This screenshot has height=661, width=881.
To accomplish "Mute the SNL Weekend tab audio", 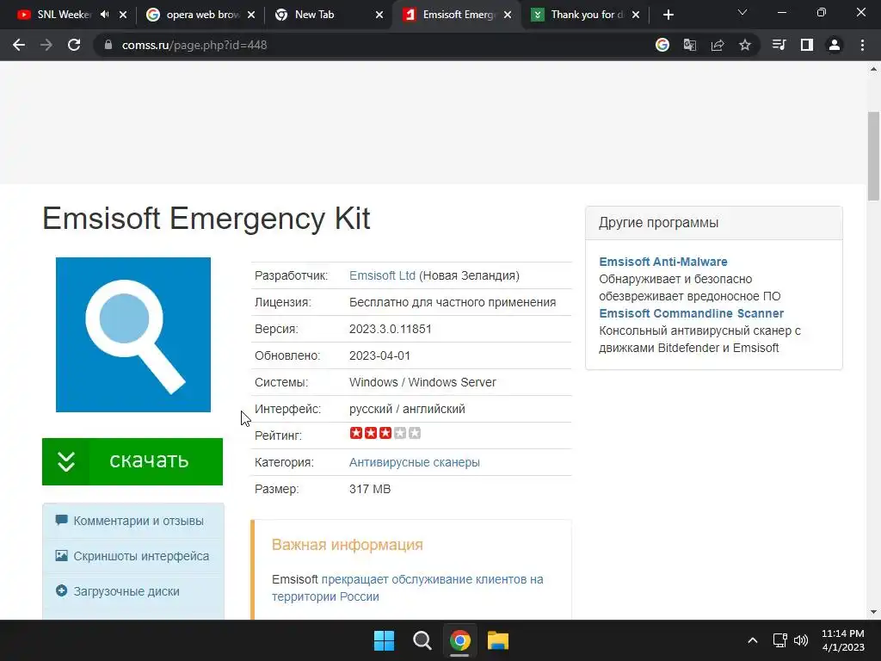I will point(104,15).
